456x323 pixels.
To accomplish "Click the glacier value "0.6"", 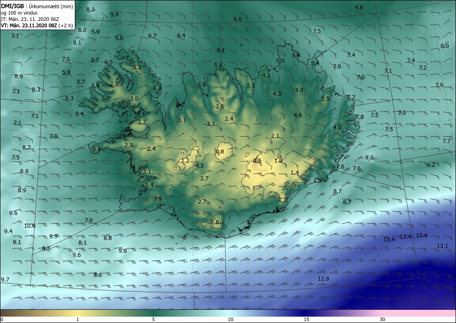I will tap(257, 161).
